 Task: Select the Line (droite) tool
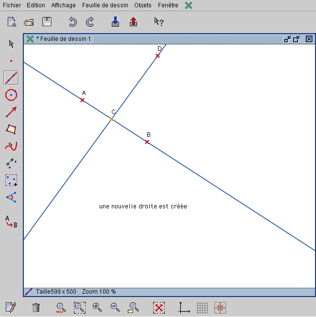[x=11, y=78]
